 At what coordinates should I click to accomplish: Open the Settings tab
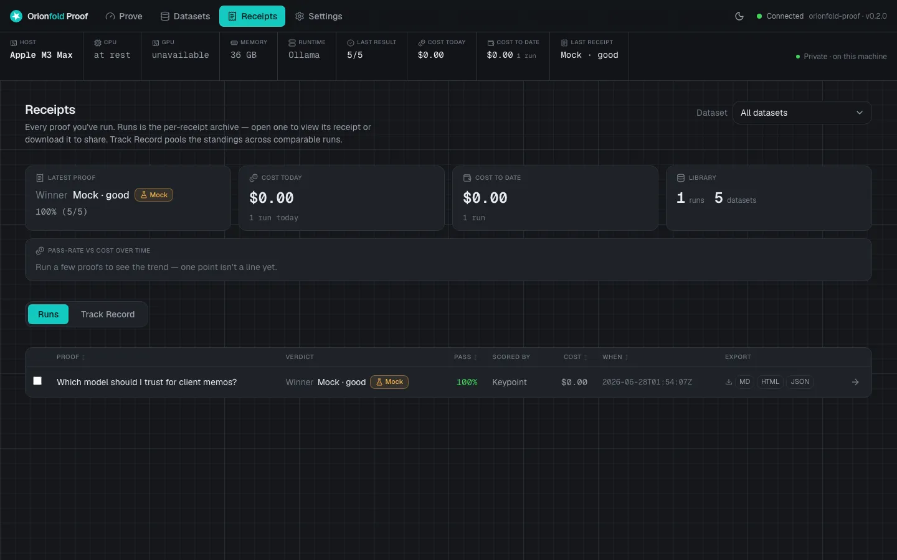tap(318, 16)
